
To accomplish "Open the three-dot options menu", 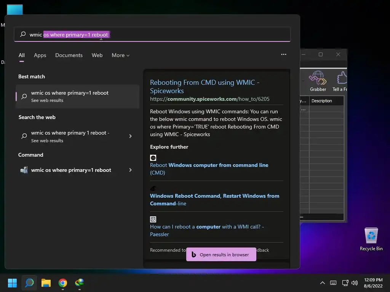I will coord(283,54).
